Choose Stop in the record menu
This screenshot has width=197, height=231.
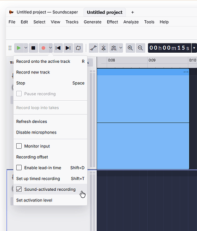click(50, 83)
